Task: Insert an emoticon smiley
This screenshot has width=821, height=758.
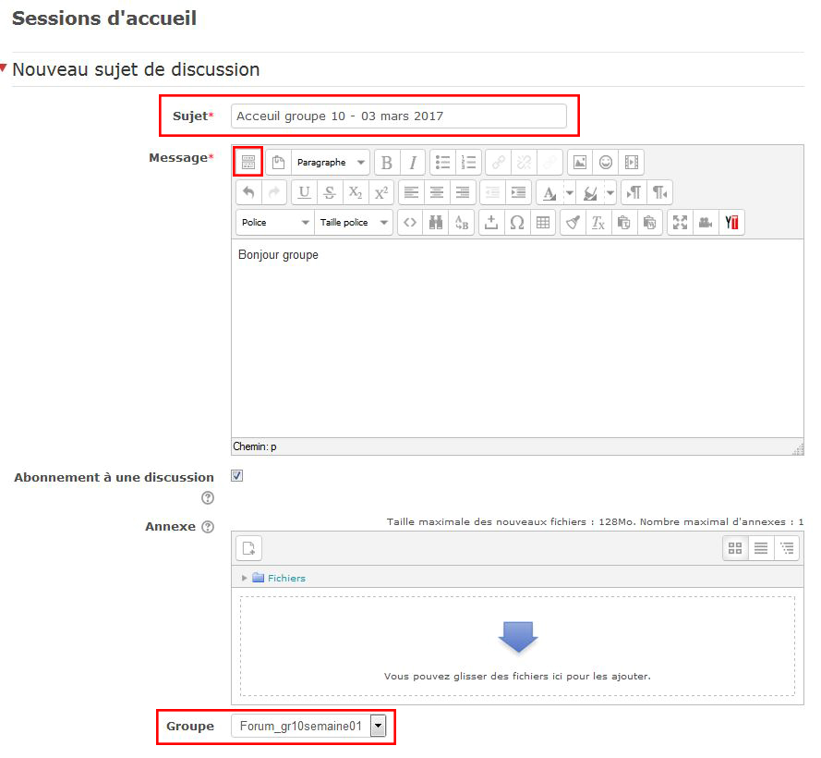Action: [x=606, y=163]
